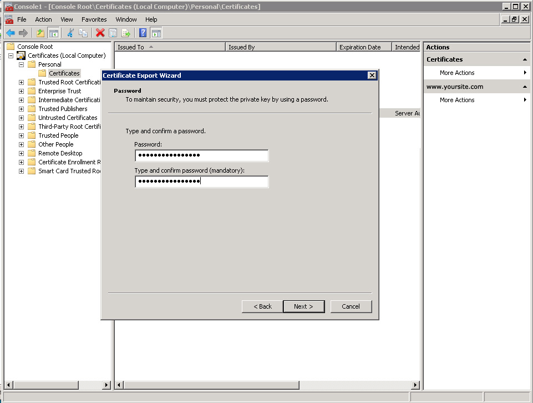Viewport: 533px width, 403px height.
Task: Expand the Untrusted Certificates node
Action: tap(22, 118)
